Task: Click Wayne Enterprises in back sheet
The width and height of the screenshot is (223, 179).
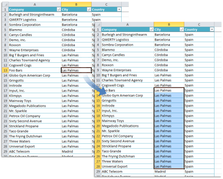Action: pos(35,50)
